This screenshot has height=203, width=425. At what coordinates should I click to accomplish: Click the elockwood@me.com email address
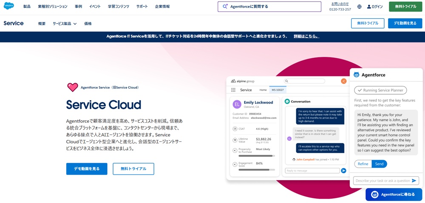click(263, 118)
